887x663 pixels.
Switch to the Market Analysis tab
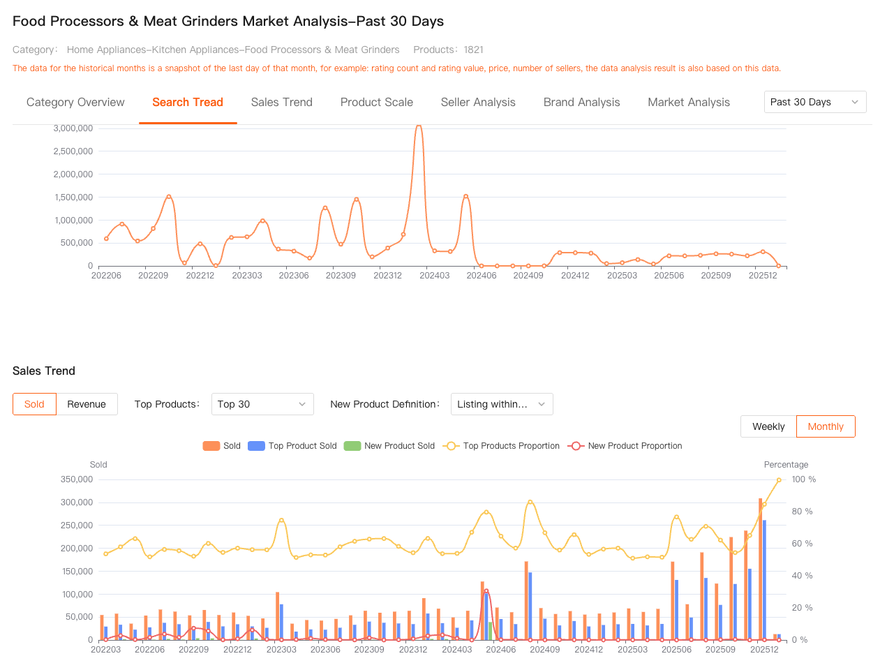click(688, 103)
